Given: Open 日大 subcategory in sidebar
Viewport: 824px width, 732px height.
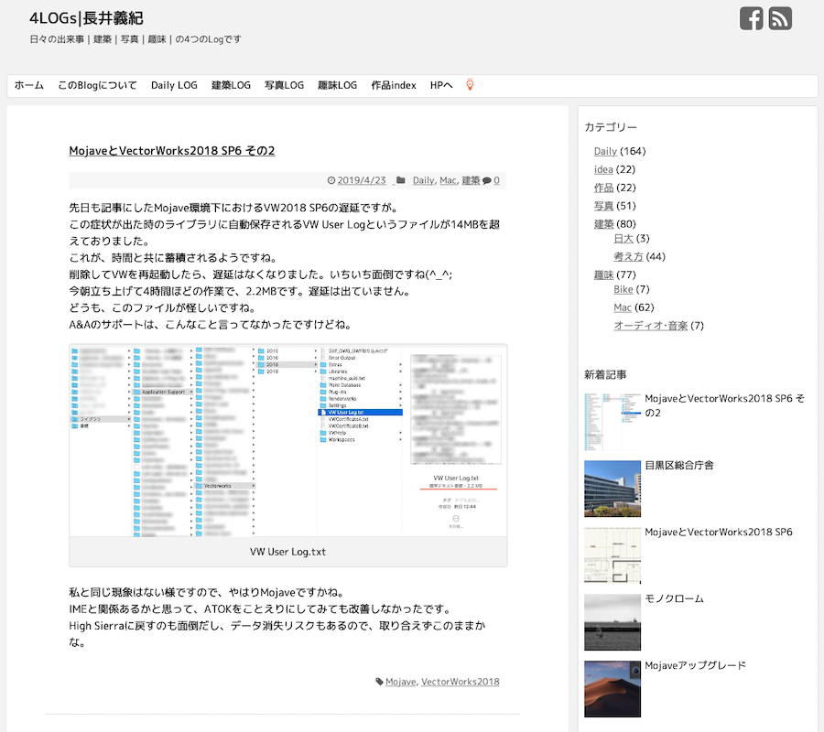Looking at the screenshot, I should click(x=623, y=239).
